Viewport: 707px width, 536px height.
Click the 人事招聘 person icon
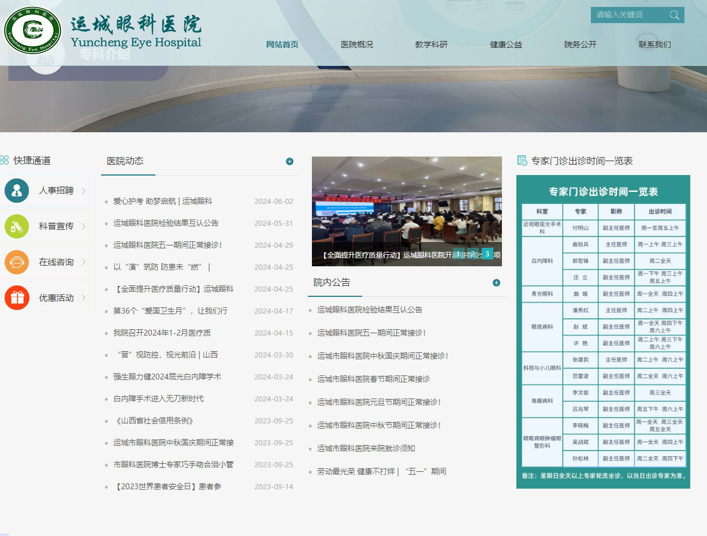[x=17, y=191]
